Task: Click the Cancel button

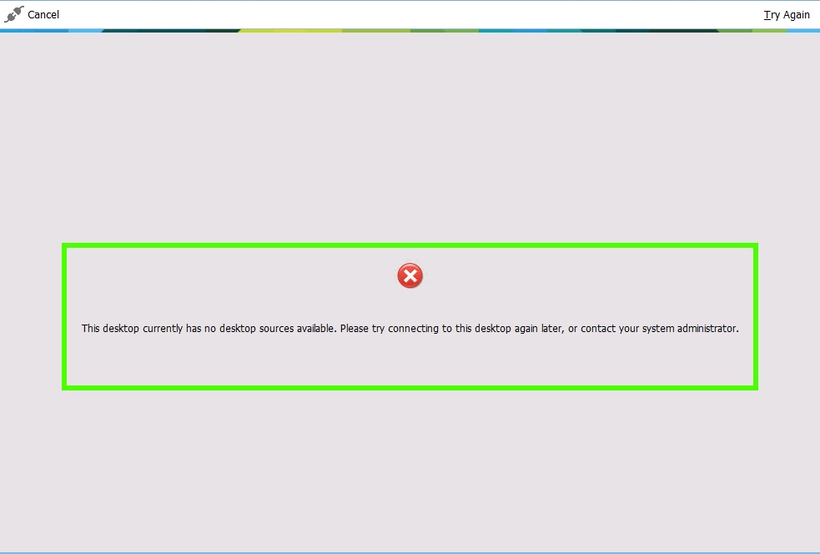Action: tap(43, 15)
